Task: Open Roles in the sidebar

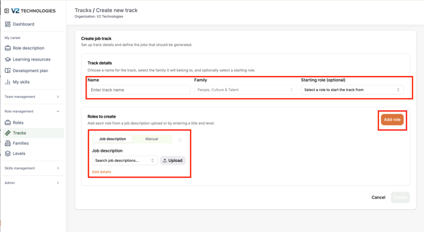Action: click(34, 123)
